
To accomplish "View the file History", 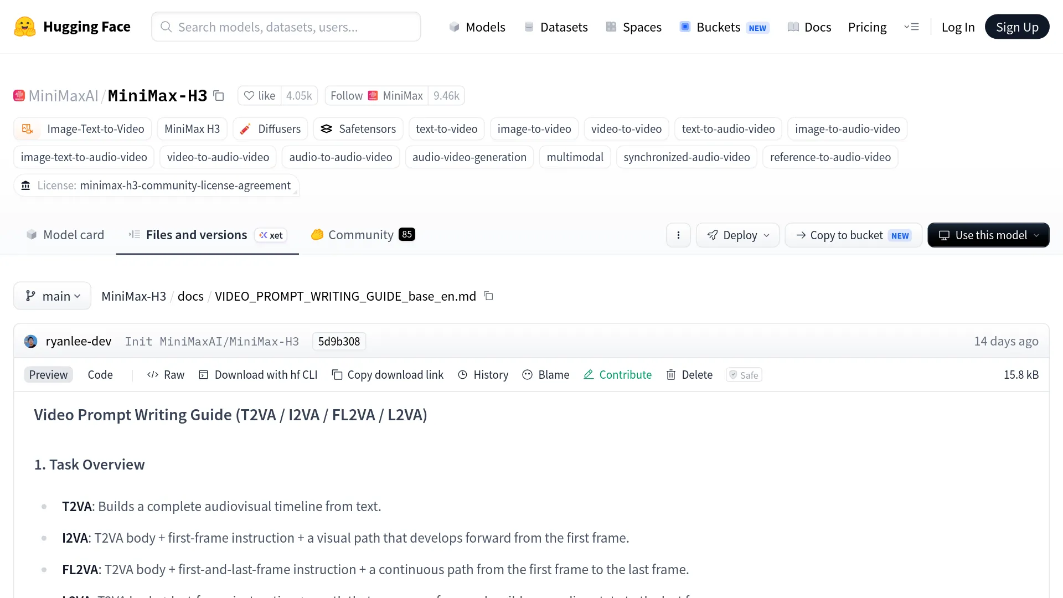I will [483, 375].
